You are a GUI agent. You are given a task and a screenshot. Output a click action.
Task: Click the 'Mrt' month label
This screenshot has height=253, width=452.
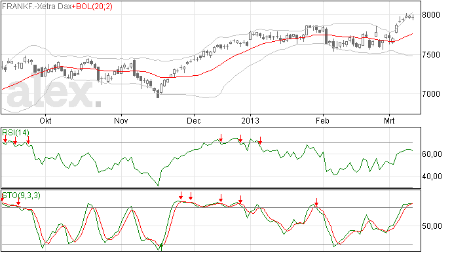[389, 120]
